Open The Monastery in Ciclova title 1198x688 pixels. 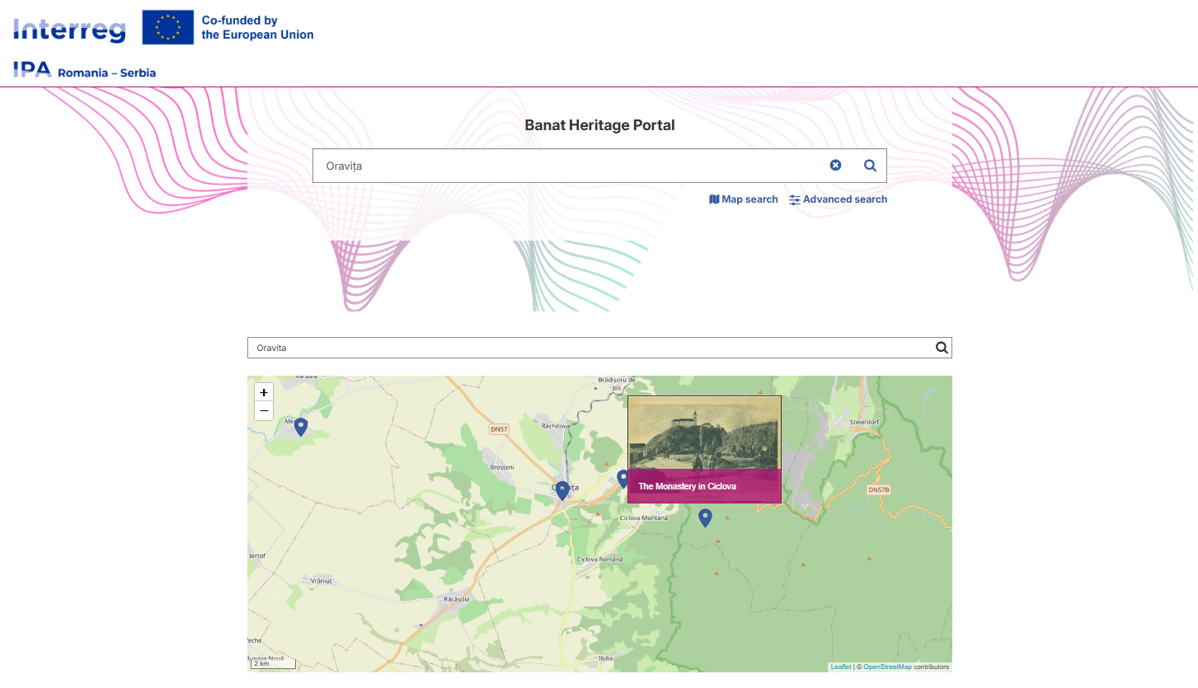pos(687,486)
